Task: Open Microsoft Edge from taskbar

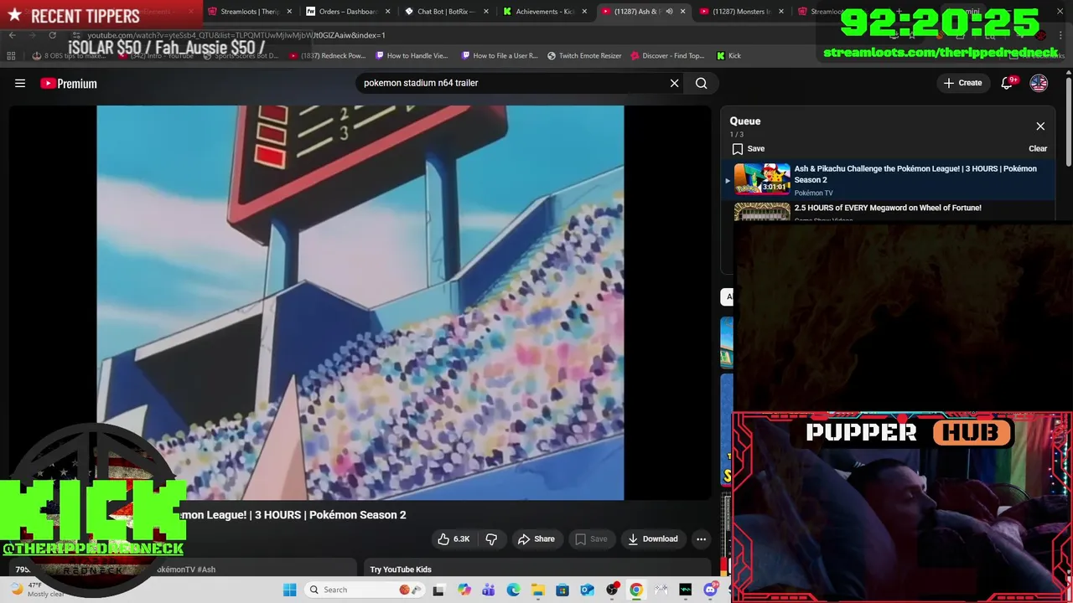Action: (513, 590)
